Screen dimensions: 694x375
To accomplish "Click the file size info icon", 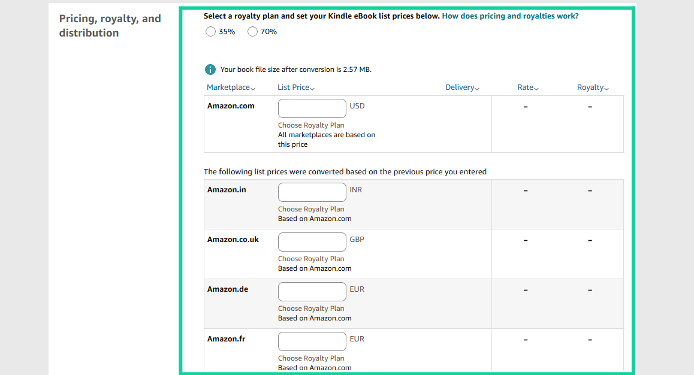I will [210, 69].
